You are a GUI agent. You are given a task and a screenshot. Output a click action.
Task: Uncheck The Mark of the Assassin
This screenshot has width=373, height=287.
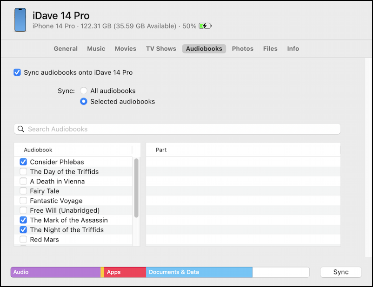coord(23,220)
